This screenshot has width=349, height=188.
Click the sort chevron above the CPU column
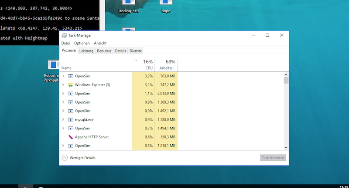(136, 61)
